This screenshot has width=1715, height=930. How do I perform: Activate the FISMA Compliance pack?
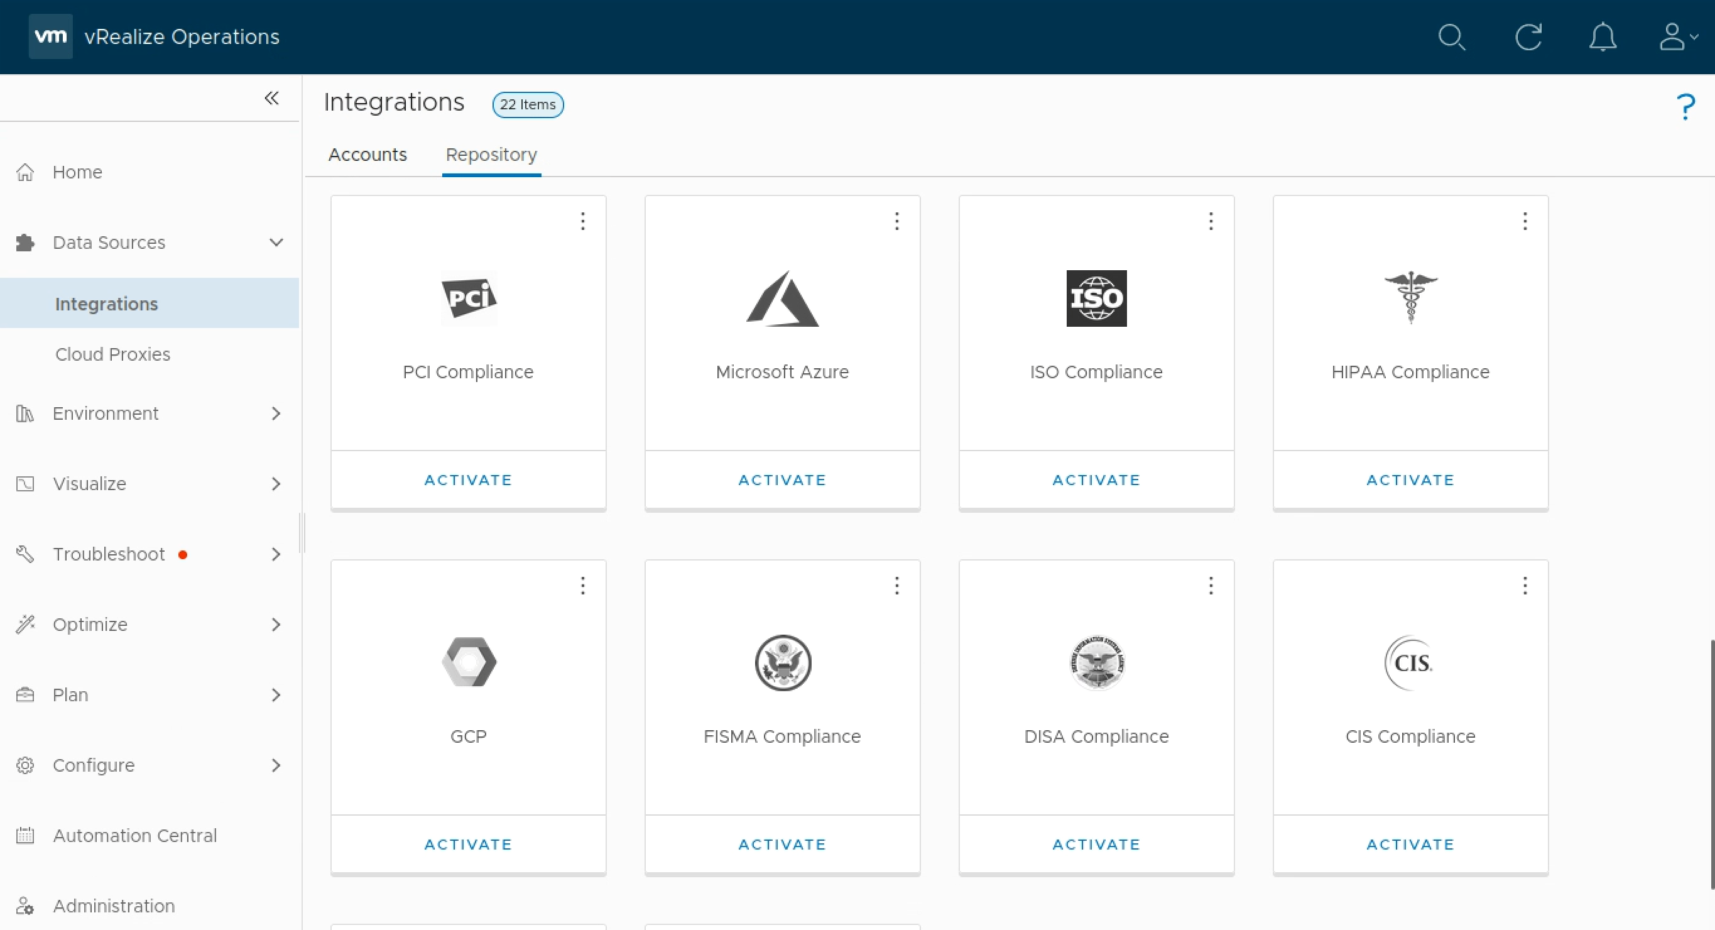pyautogui.click(x=782, y=844)
